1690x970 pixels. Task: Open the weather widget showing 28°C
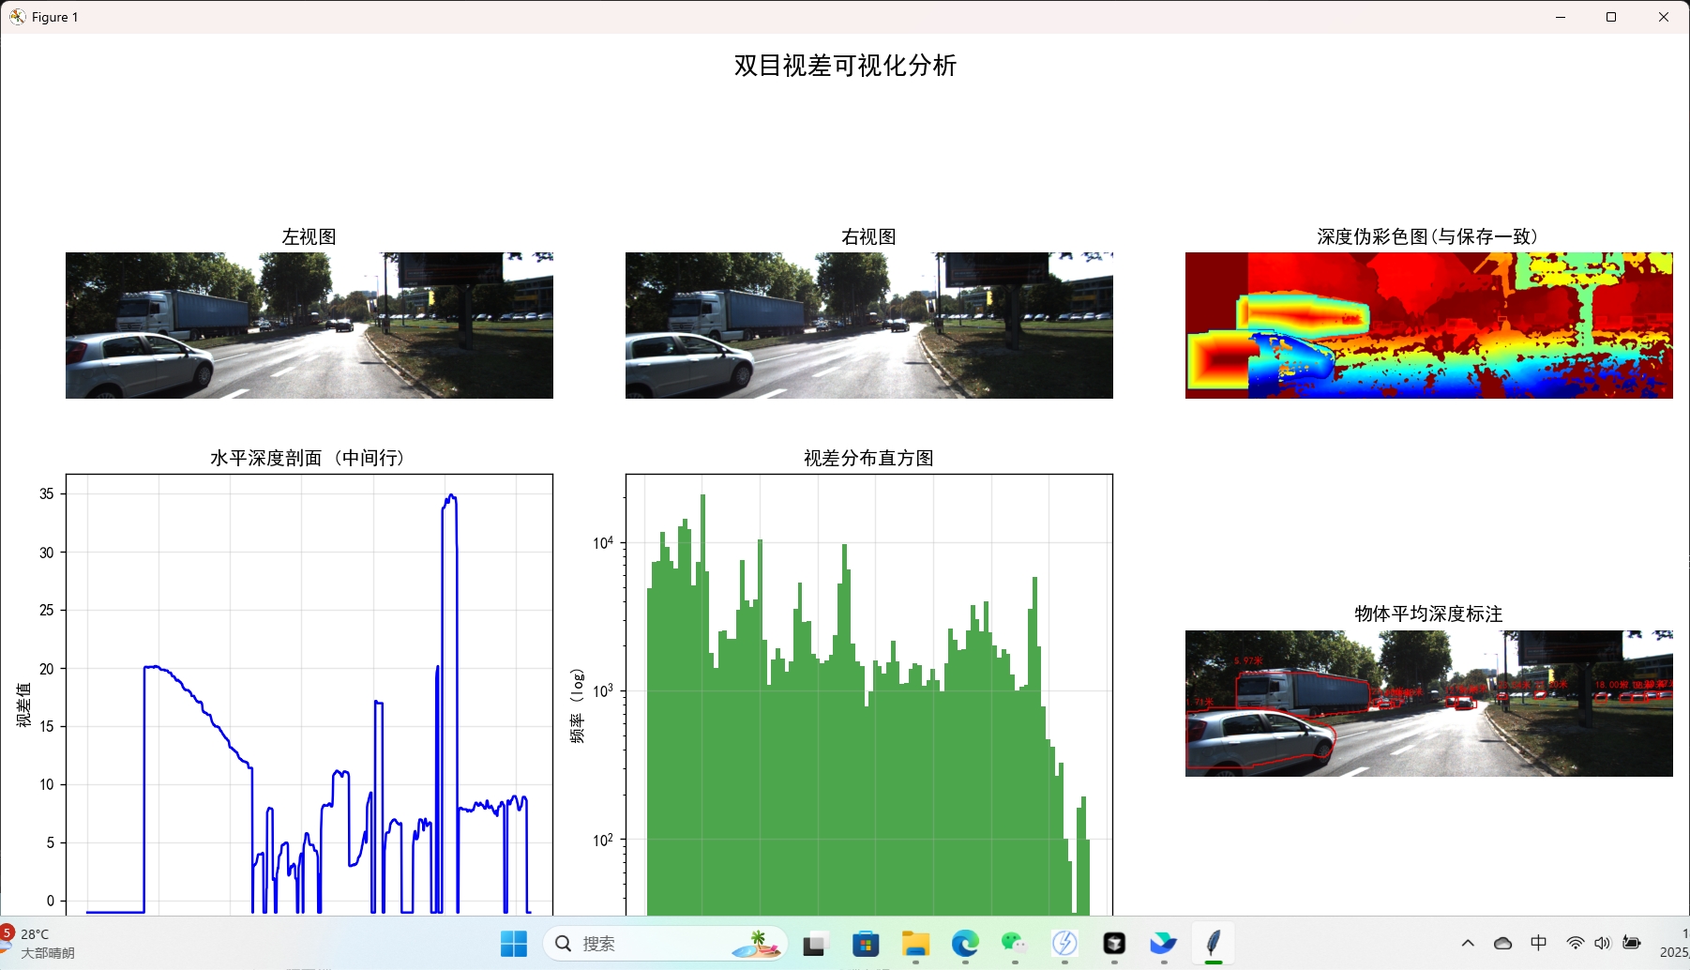click(x=39, y=944)
